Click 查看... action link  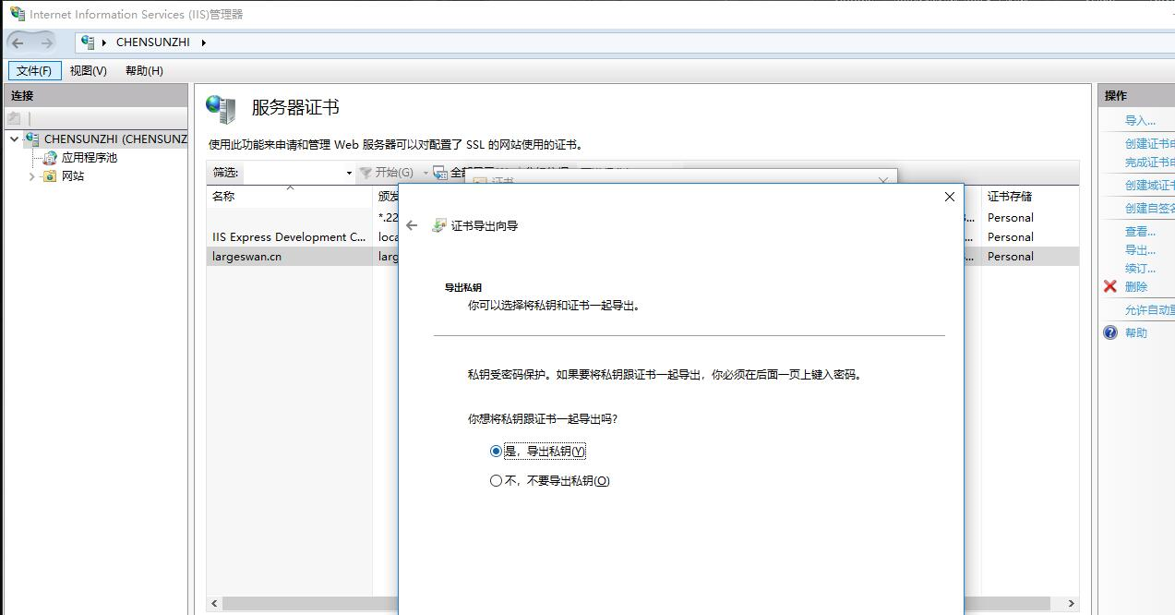(1140, 232)
